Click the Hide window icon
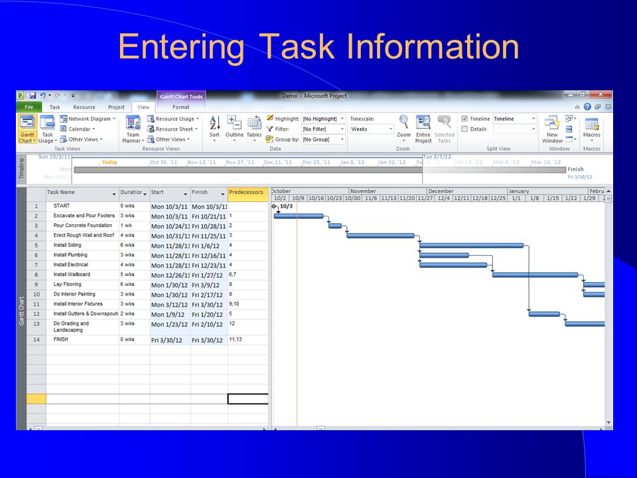 [x=571, y=139]
